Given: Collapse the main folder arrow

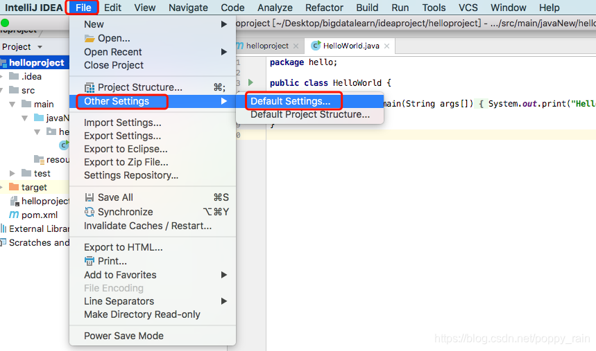Looking at the screenshot, I should (x=12, y=104).
